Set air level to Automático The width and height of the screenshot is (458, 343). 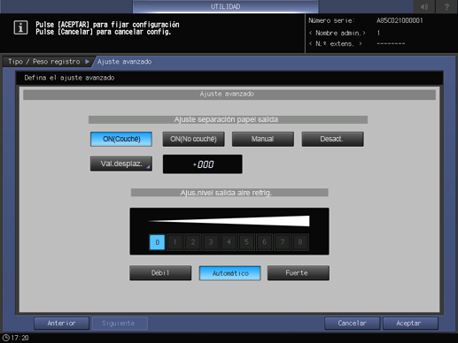(230, 273)
